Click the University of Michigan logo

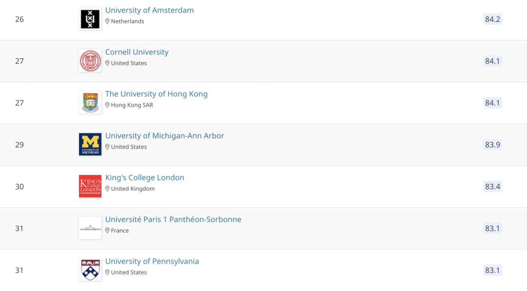click(90, 144)
